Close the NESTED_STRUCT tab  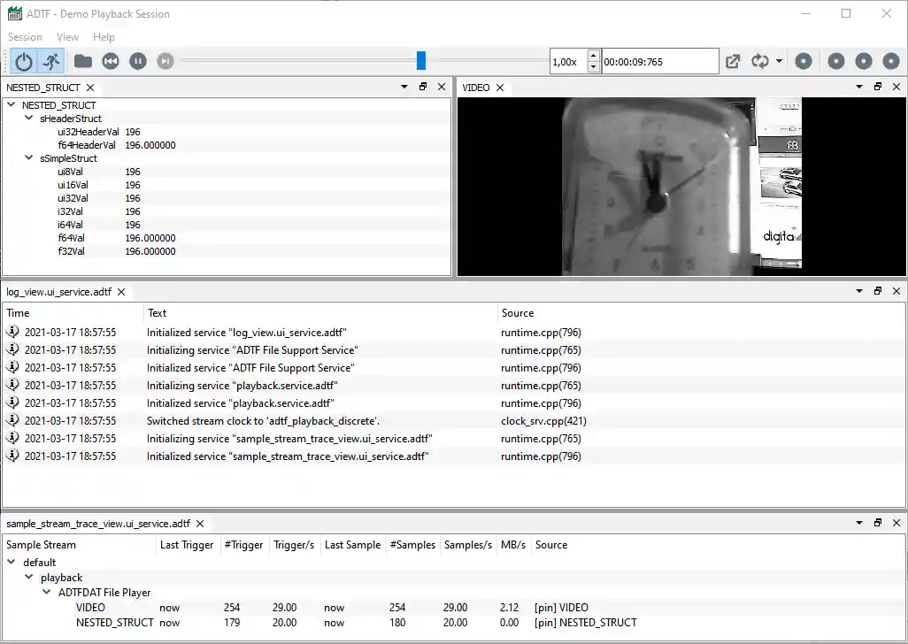pyautogui.click(x=90, y=88)
